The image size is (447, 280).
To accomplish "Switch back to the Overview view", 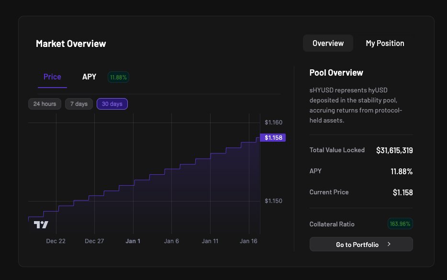I will pyautogui.click(x=328, y=43).
